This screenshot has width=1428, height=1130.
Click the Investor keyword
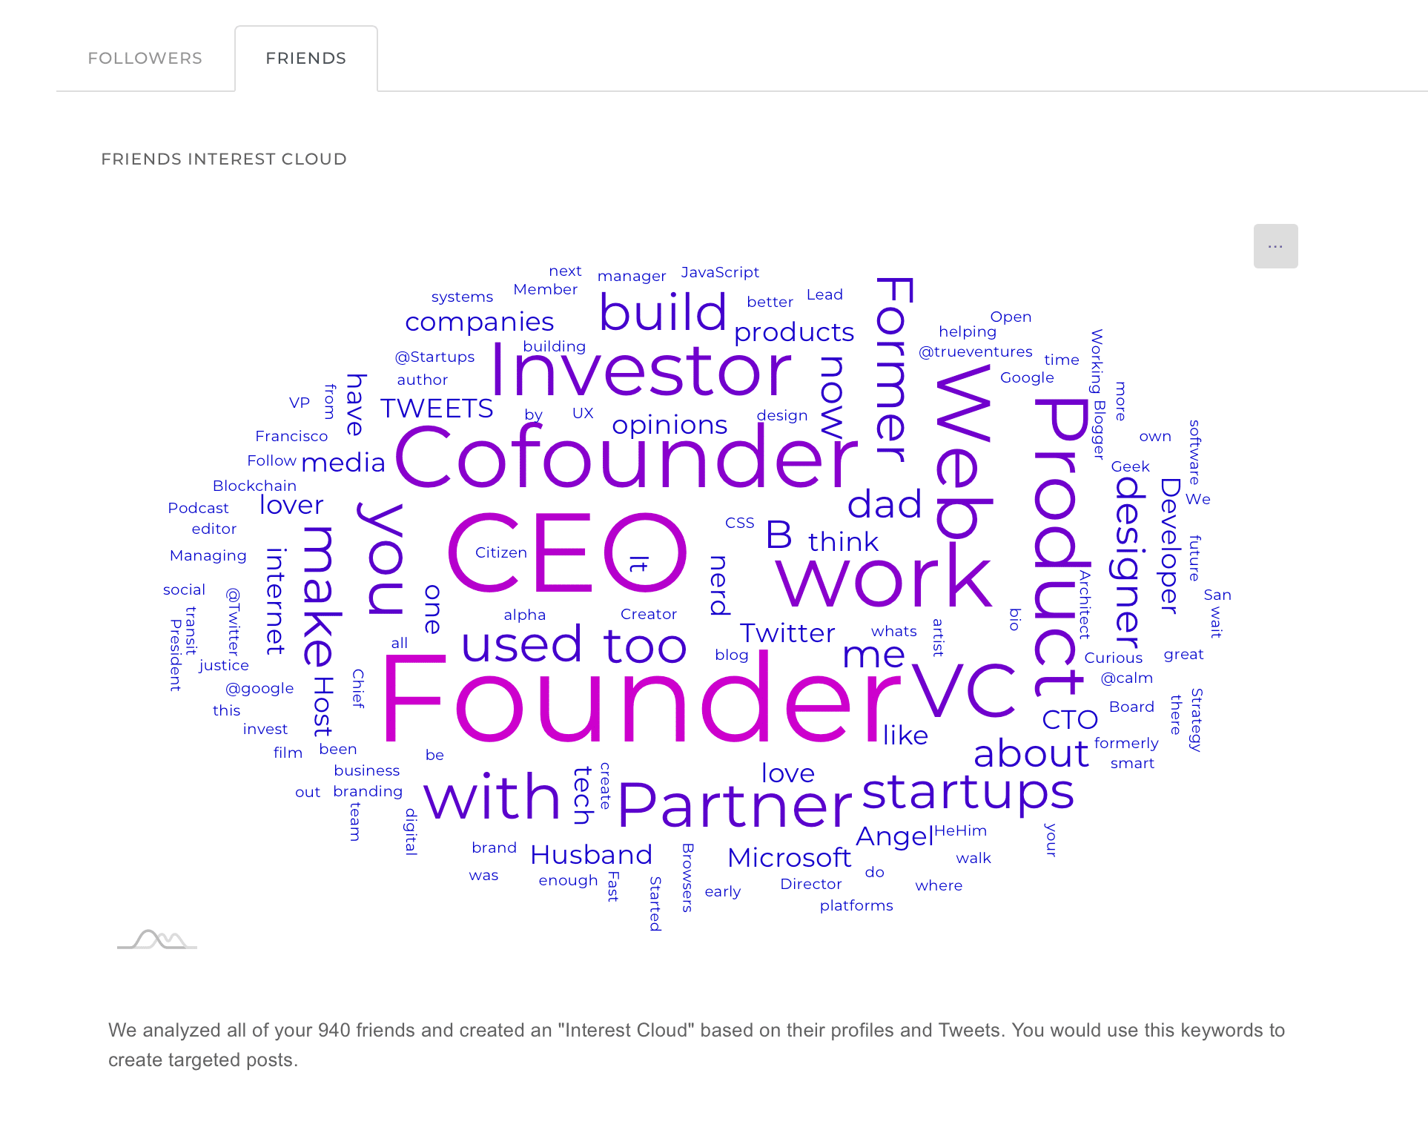coord(641,369)
